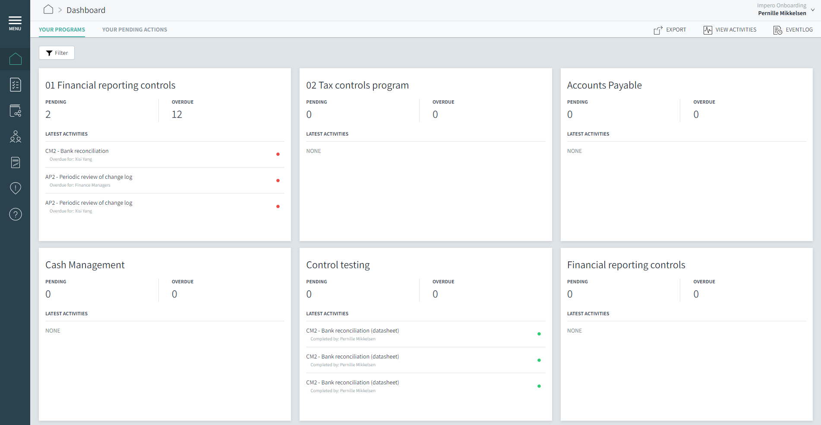
Task: Open first CM2 Bank reconciliation (datasheet) activity
Action: pyautogui.click(x=426, y=334)
